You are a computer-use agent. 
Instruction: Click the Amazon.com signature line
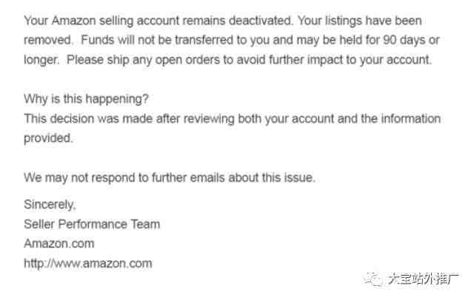pyautogui.click(x=59, y=244)
